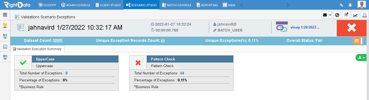Screen dimensions: 369x100
Task: Open the hamburger menu in the sidebar
Action: tap(5, 15)
